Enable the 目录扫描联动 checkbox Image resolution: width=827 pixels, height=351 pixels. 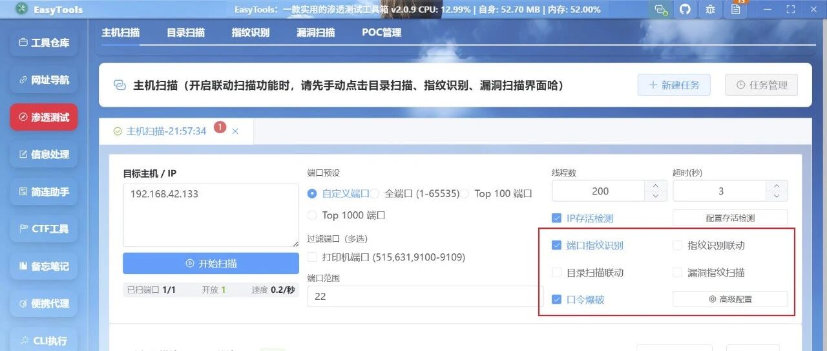point(556,273)
